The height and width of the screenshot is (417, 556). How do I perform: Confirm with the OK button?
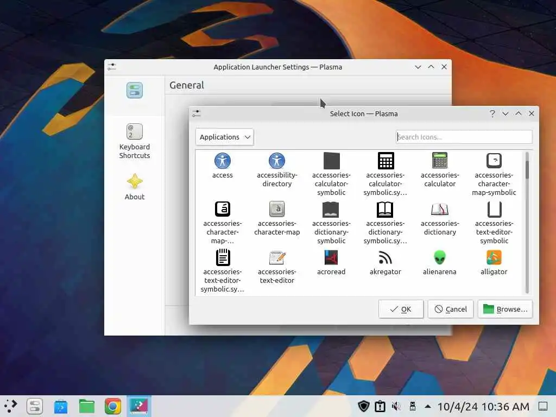click(401, 309)
